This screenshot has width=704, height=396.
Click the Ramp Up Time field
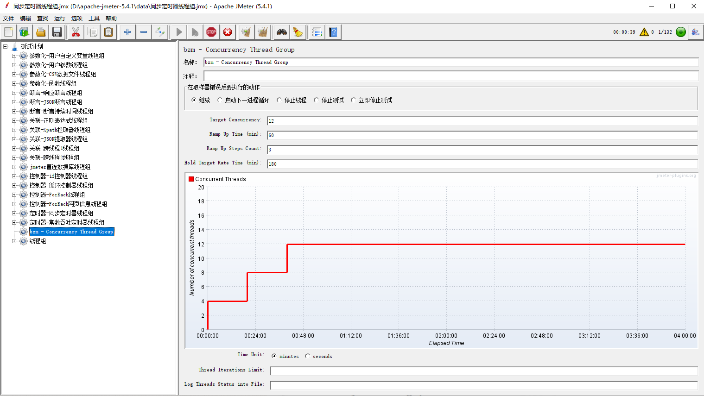click(x=482, y=135)
